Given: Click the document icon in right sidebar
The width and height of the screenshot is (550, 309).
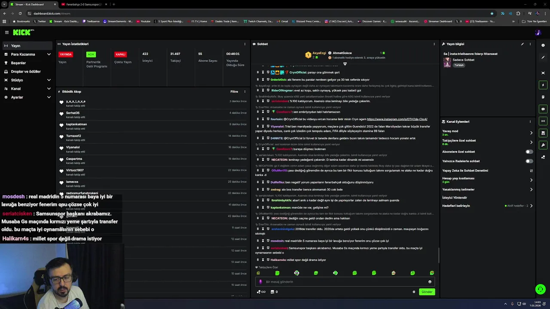Looking at the screenshot, I should (x=543, y=97).
